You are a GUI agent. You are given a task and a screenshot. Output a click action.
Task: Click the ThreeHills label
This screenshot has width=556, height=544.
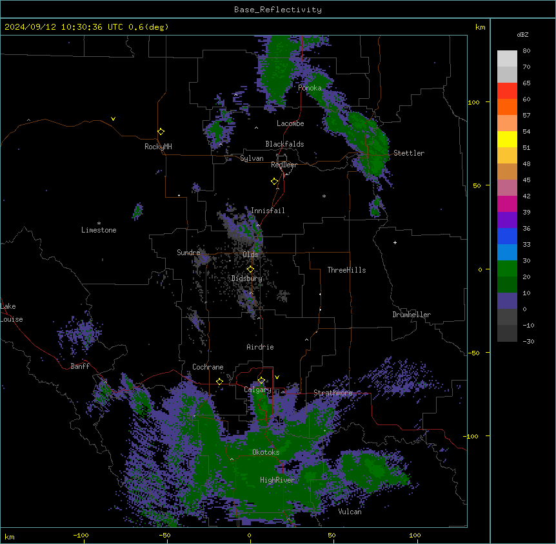tap(346, 270)
